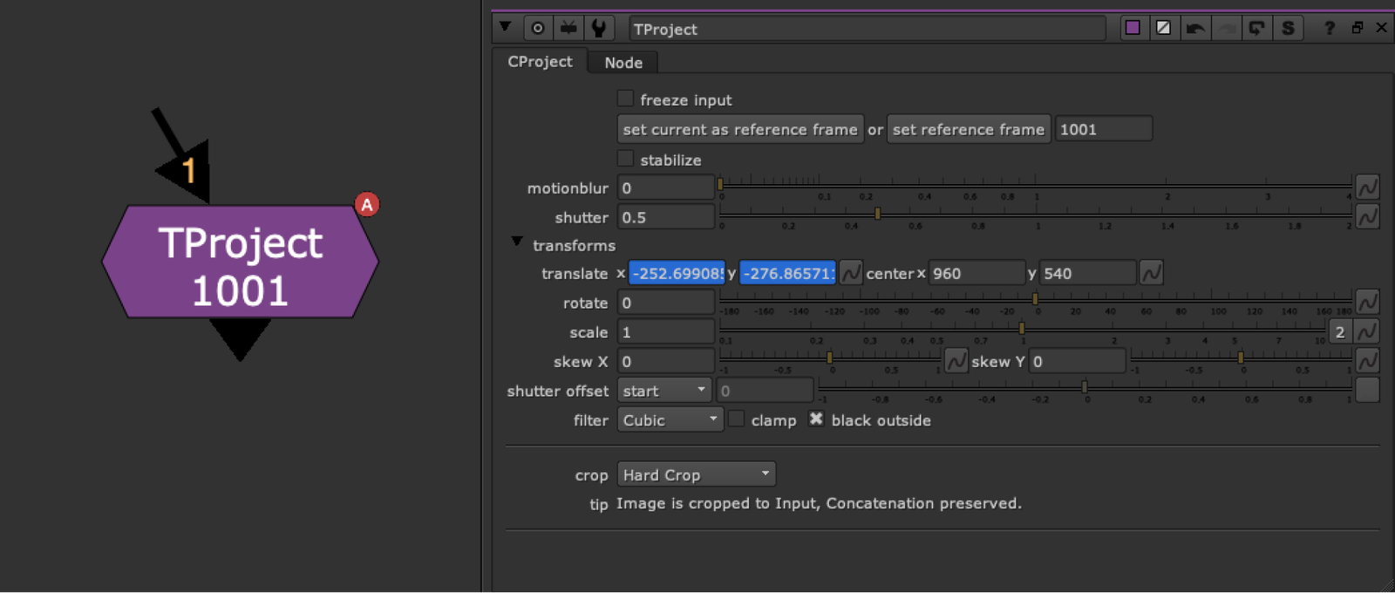Close the TProject properties panel
The height and width of the screenshot is (593, 1395).
tap(1382, 28)
